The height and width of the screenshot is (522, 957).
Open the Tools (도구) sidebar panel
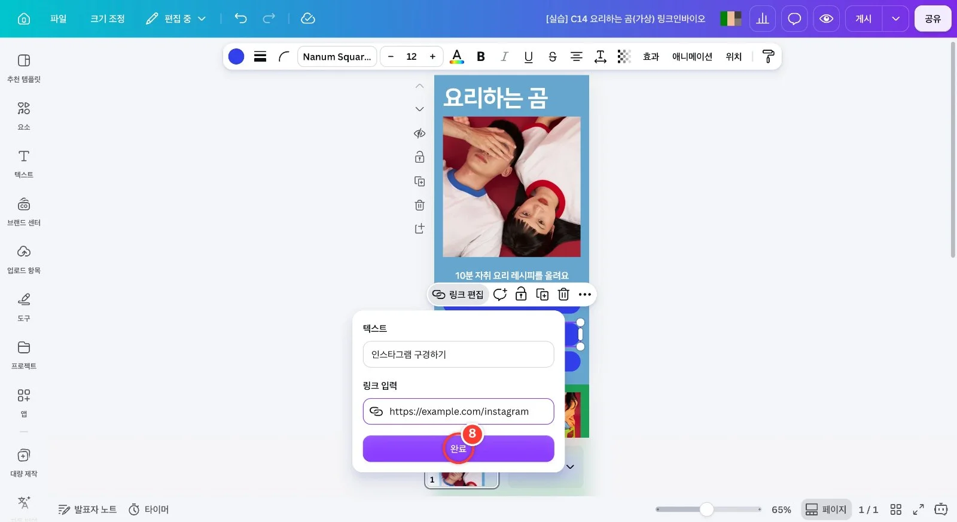point(24,307)
